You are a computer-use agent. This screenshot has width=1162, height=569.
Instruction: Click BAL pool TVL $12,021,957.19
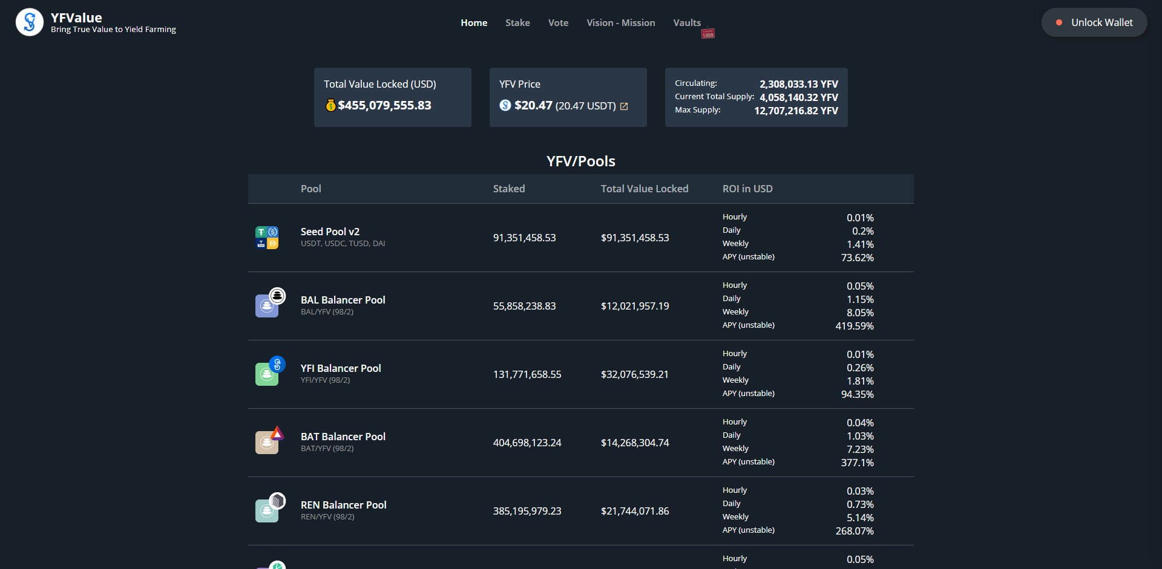pos(635,306)
